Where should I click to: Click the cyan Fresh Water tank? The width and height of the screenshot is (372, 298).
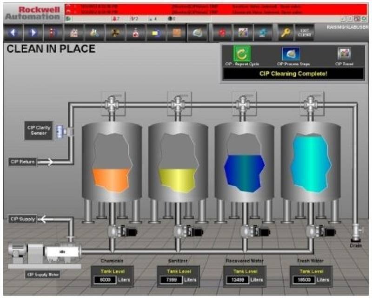(x=311, y=162)
